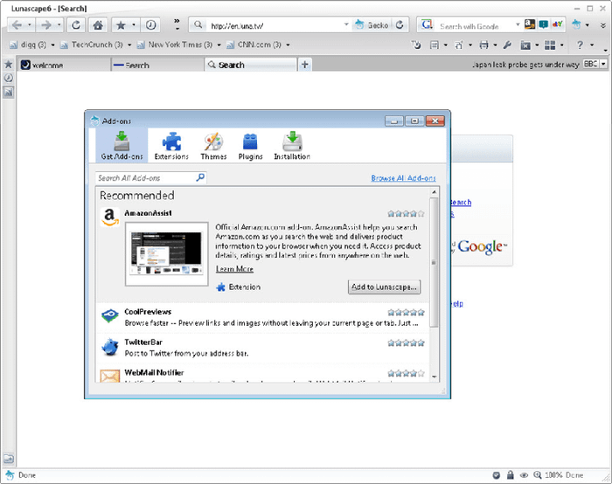
Task: Open tools via the wrench icon
Action: tap(507, 45)
